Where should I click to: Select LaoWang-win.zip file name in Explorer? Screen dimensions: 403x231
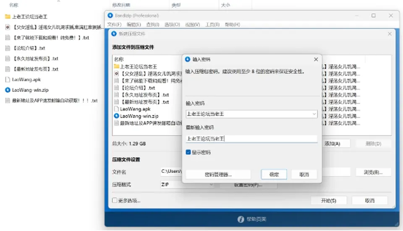point(30,90)
